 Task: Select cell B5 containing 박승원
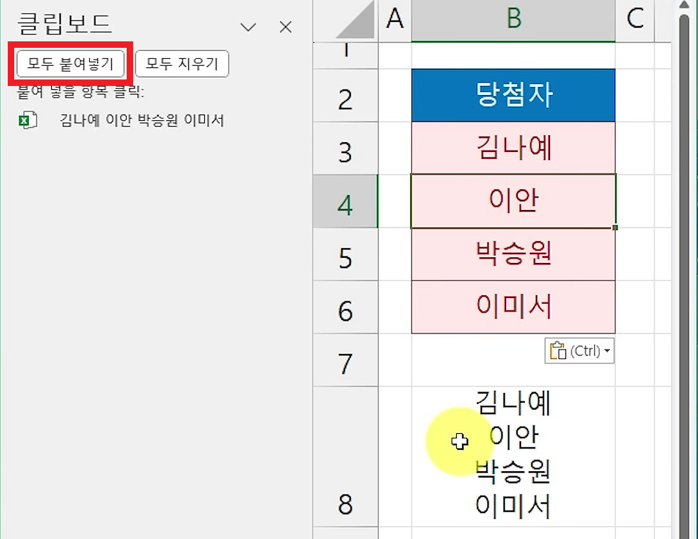click(513, 254)
